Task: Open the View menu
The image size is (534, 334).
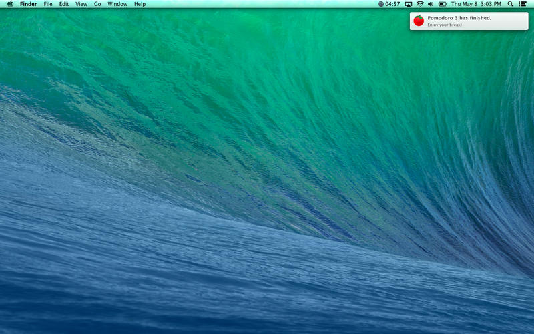Action: click(x=81, y=4)
